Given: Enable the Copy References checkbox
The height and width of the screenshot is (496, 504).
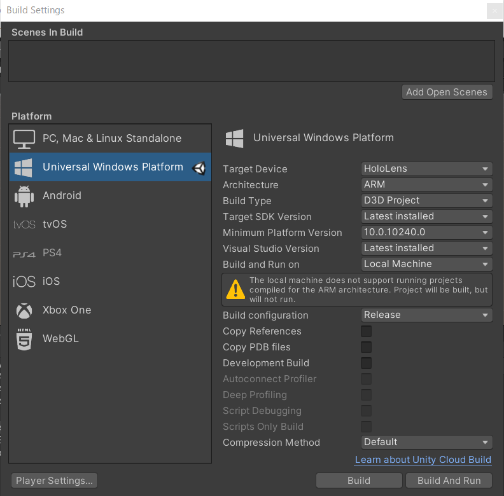Looking at the screenshot, I should click(366, 331).
